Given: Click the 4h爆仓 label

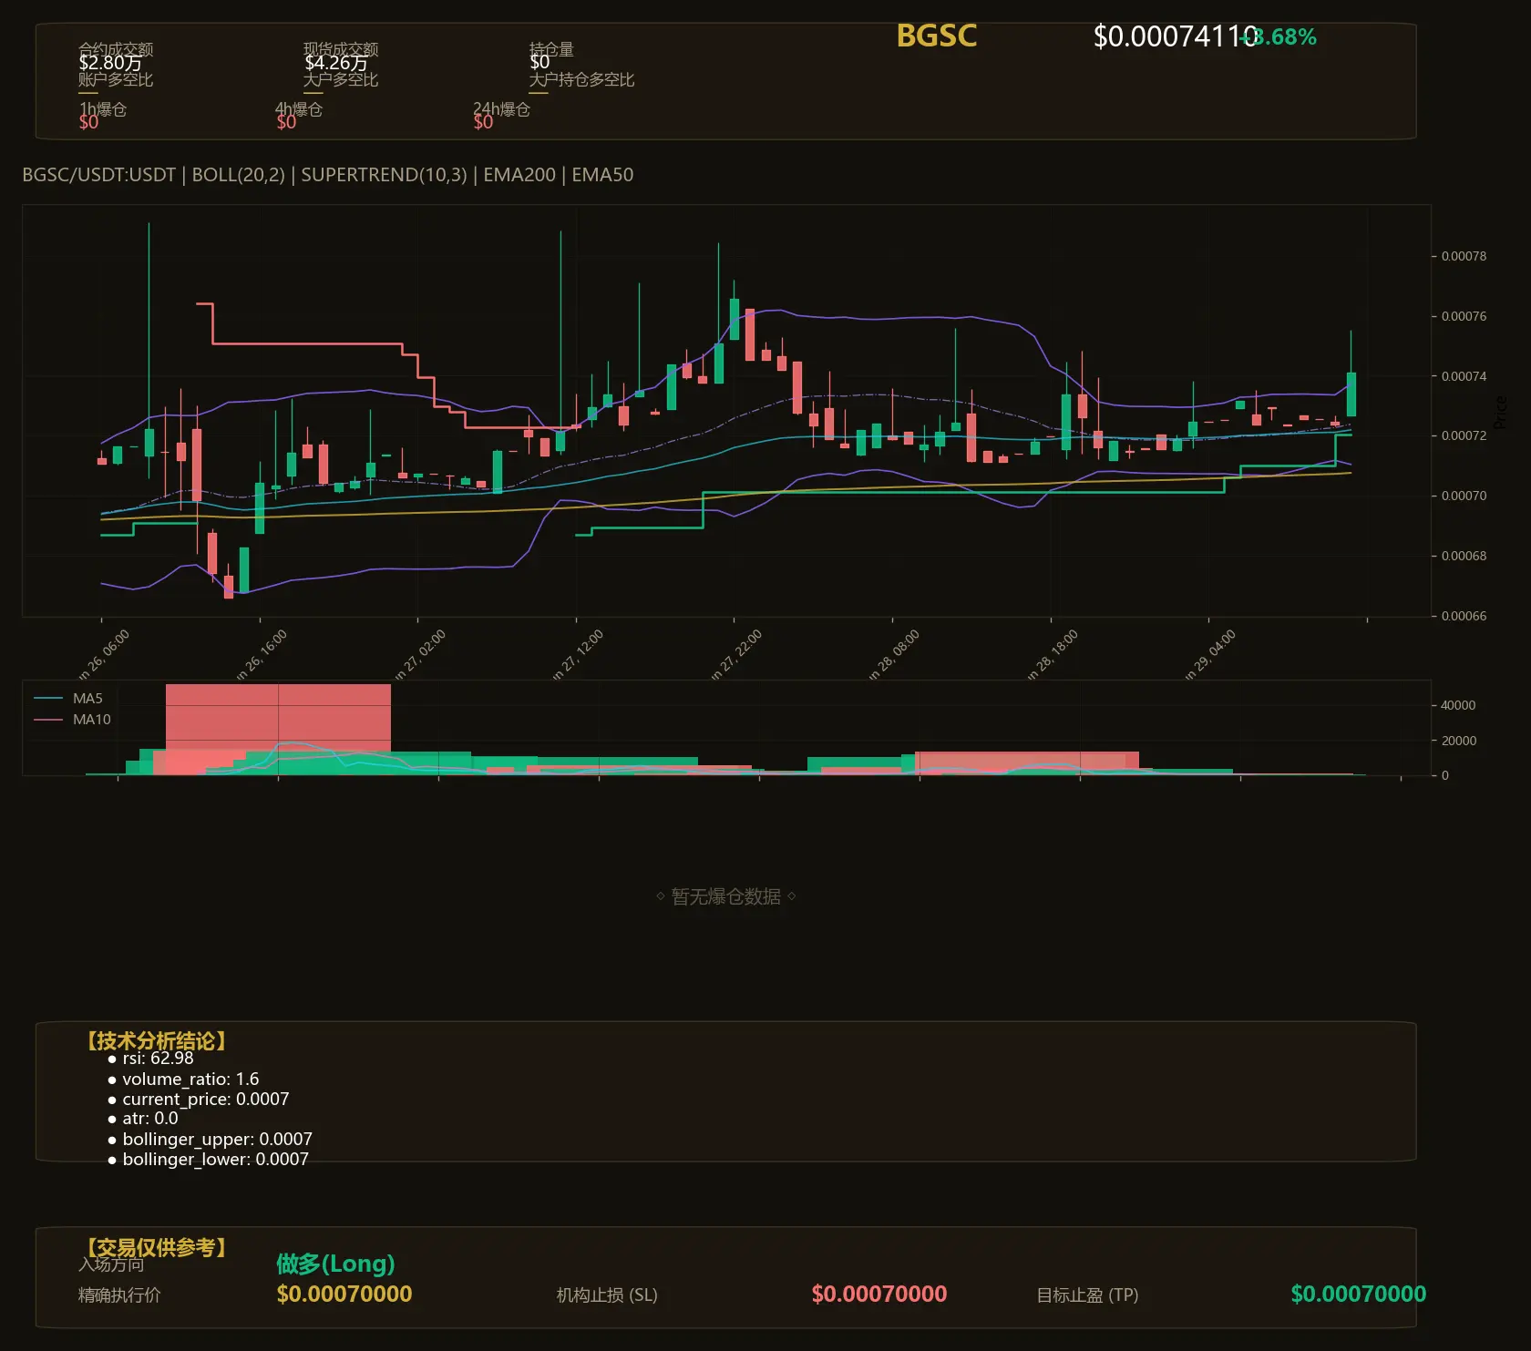Looking at the screenshot, I should 300,109.
